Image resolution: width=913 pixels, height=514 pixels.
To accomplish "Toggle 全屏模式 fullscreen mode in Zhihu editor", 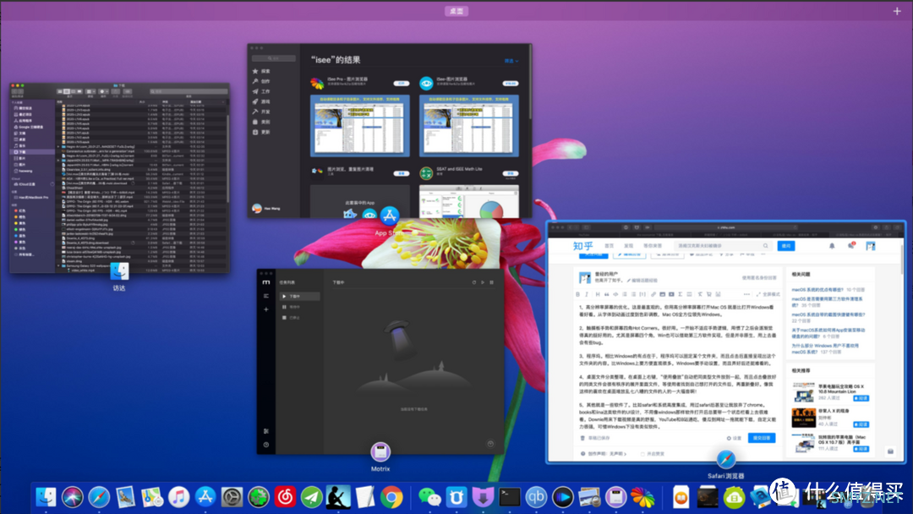I will click(768, 294).
